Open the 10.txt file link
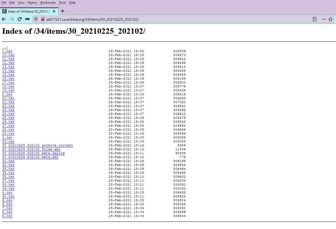The width and height of the screenshot is (336, 229). click(8, 55)
